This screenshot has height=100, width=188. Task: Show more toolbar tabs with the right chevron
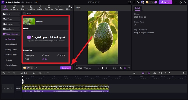coord(71,8)
